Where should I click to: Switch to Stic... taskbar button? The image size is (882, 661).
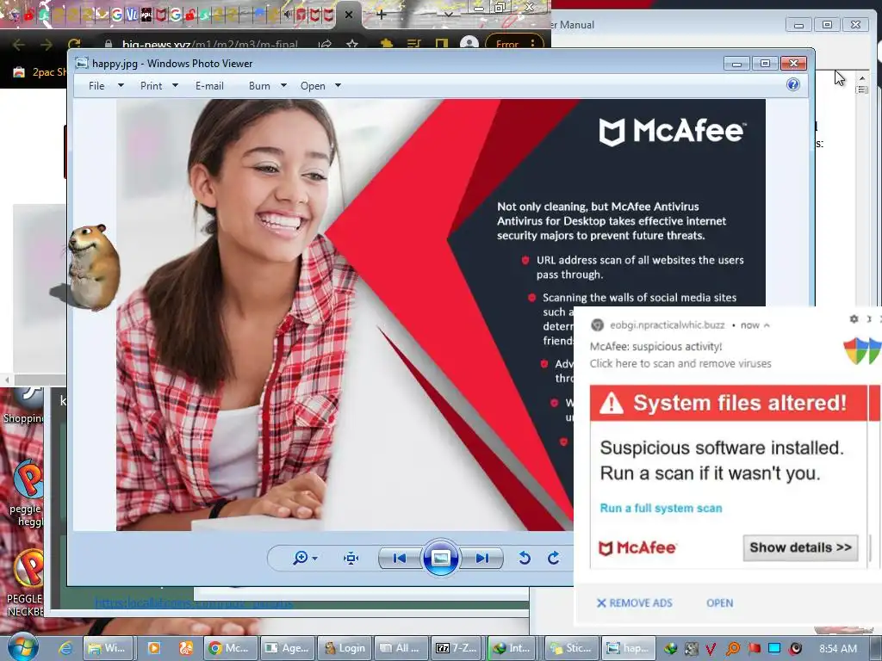pyautogui.click(x=572, y=648)
